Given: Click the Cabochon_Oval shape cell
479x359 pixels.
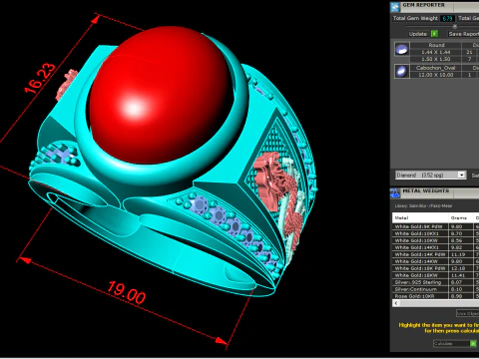Looking at the screenshot, I should pyautogui.click(x=436, y=68).
